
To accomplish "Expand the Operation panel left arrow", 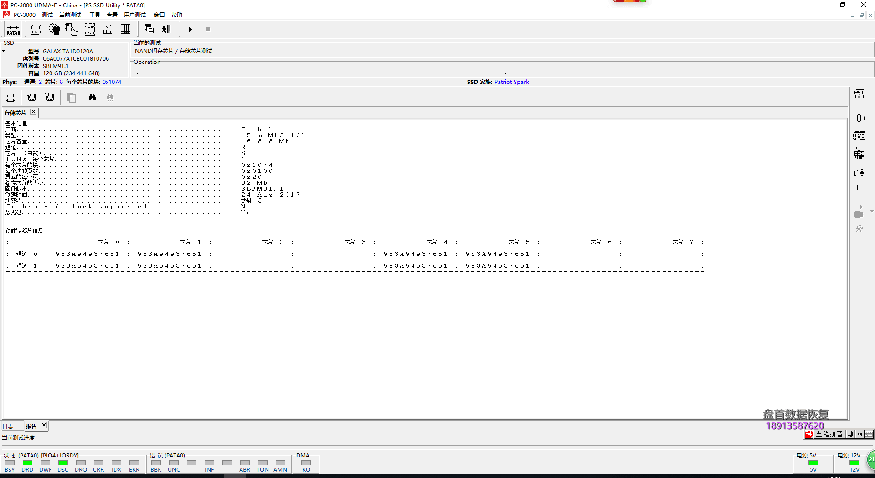I will (137, 73).
